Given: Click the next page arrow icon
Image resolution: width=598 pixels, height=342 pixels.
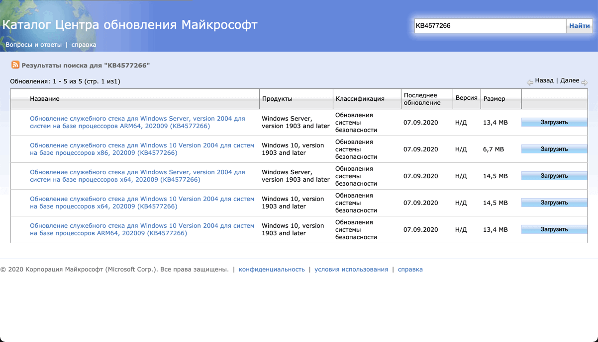Looking at the screenshot, I should point(585,82).
